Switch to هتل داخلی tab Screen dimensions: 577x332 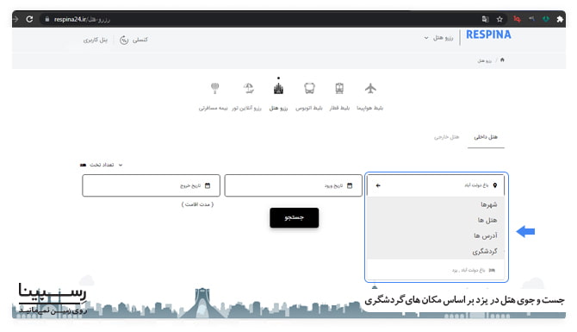(x=486, y=137)
